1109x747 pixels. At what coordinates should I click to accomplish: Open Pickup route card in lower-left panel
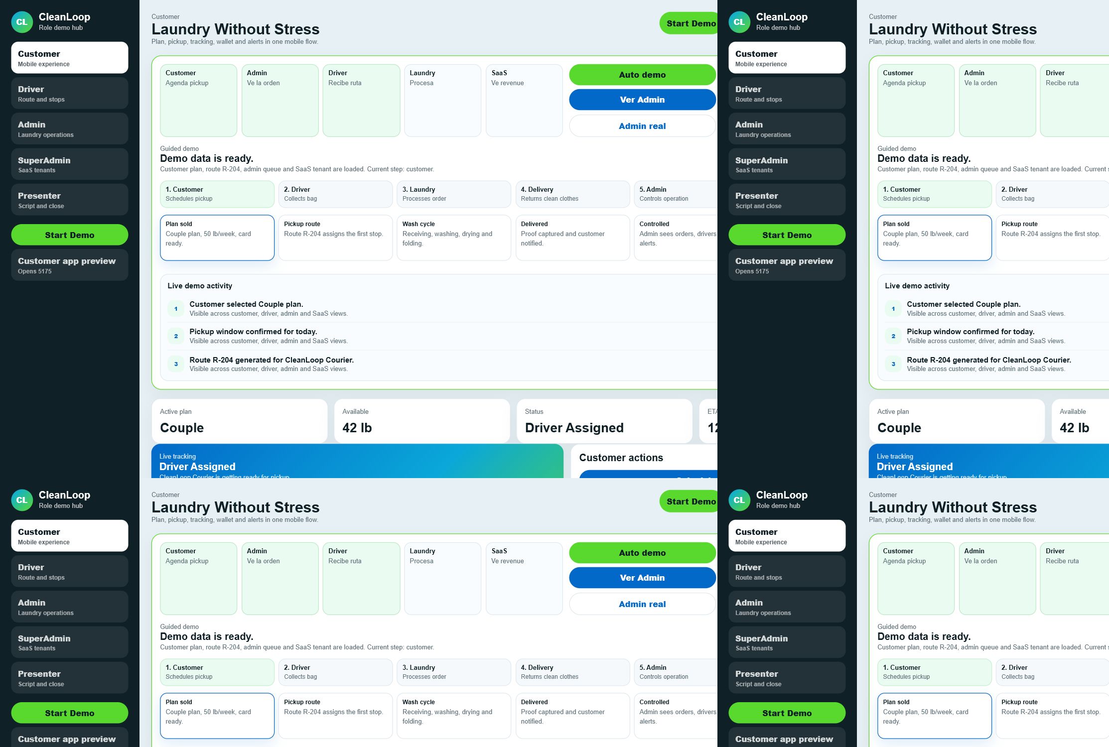(x=335, y=716)
